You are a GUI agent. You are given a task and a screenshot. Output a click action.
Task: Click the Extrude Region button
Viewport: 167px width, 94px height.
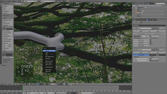(x=8, y=31)
